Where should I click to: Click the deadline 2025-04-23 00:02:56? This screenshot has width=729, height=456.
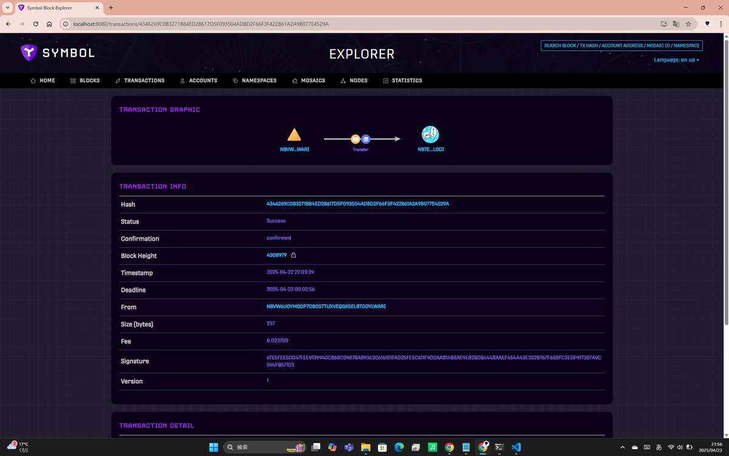(290, 289)
